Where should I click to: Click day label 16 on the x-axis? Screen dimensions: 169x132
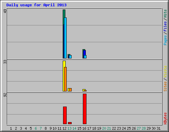point(84,128)
